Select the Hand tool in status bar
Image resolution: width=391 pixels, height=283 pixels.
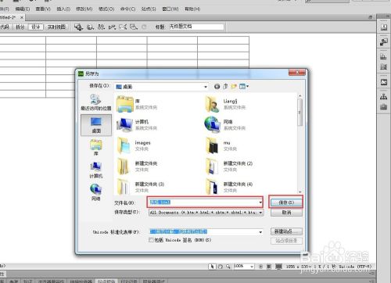point(221,267)
